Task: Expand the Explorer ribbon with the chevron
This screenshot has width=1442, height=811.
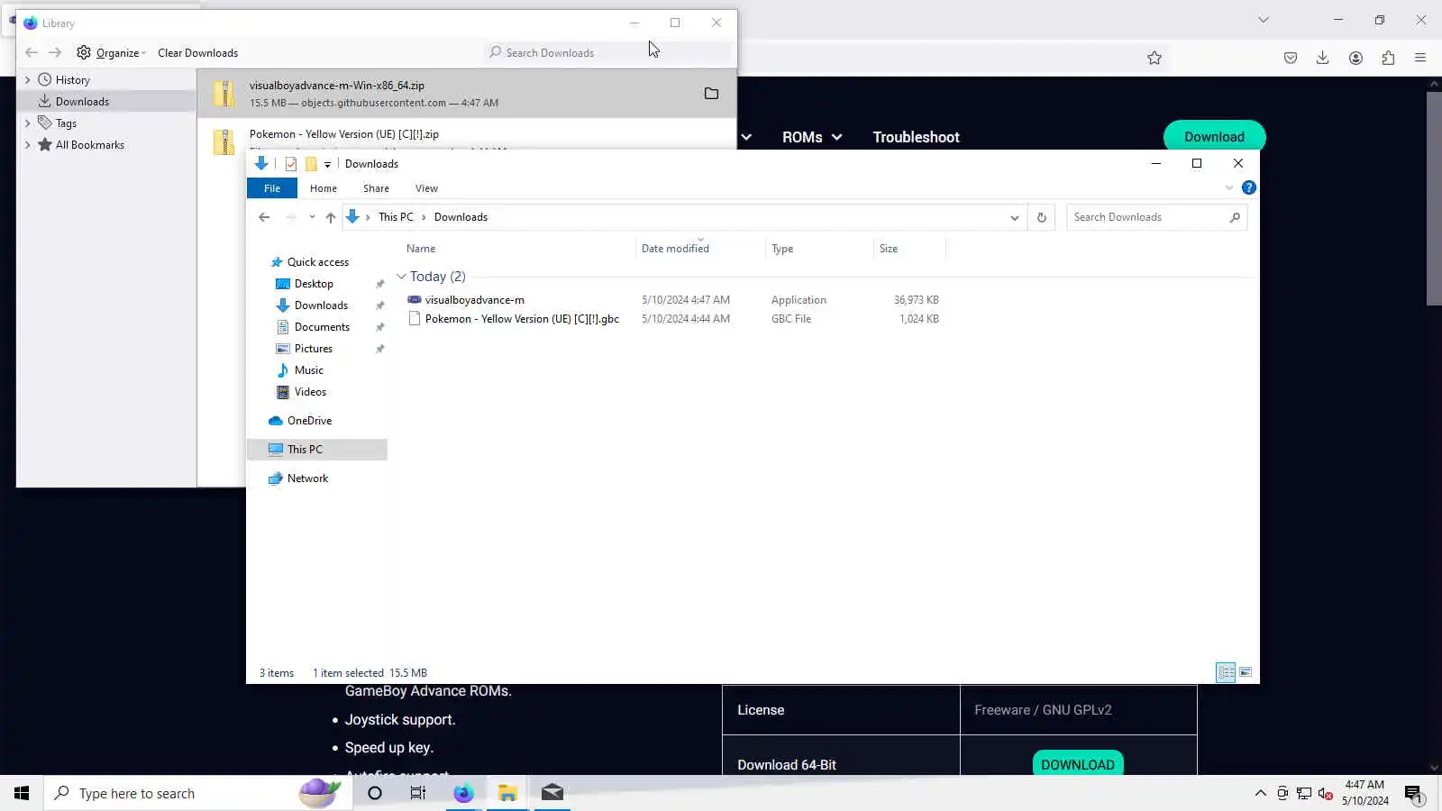Action: (1229, 187)
